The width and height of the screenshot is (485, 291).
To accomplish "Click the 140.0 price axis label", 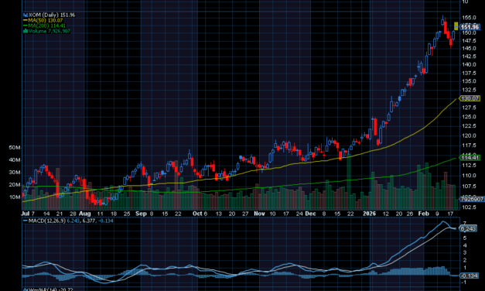I will tap(469, 64).
